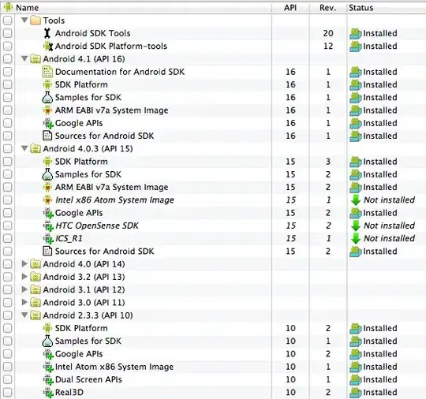426x399 pixels.
Task: Click the Intel Atom x86 System Image name
Action: (x=114, y=367)
